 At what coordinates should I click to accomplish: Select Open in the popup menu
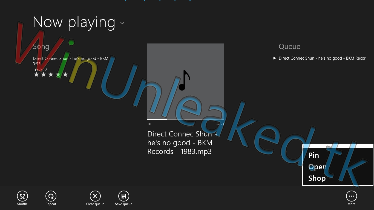(317, 167)
